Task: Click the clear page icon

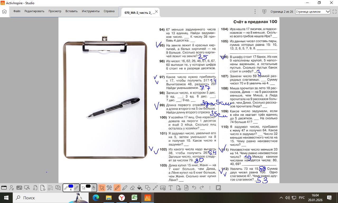Action: pos(179,188)
